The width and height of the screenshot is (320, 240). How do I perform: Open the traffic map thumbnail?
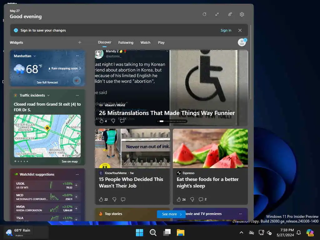point(47,136)
